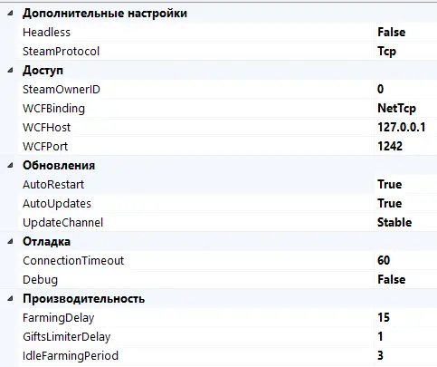Select the WCFBinding property label
437x367 pixels.
53,109
